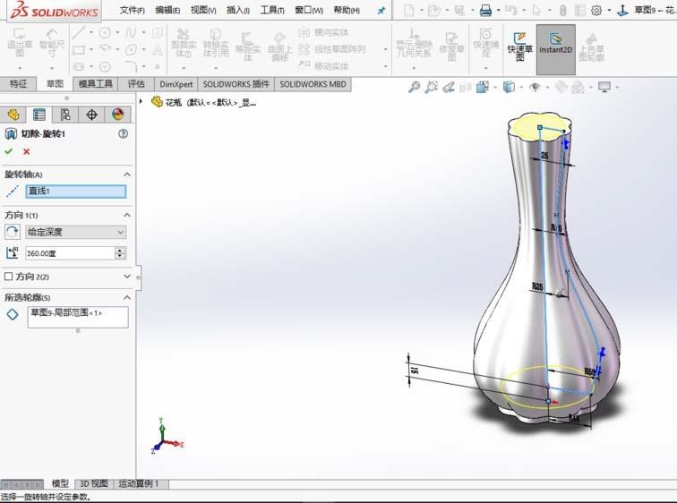Click the selected contours diamond icon
The height and width of the screenshot is (503, 677).
[x=13, y=314]
